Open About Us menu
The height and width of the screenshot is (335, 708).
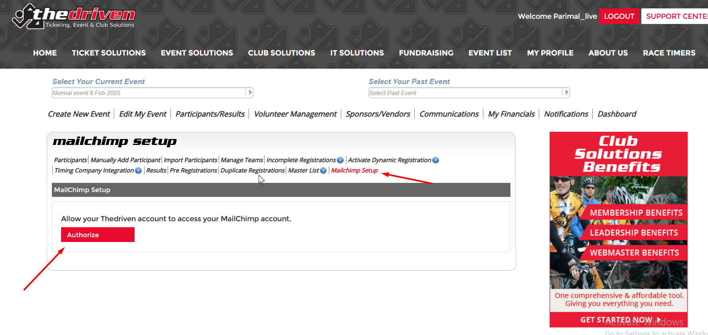[x=608, y=53]
